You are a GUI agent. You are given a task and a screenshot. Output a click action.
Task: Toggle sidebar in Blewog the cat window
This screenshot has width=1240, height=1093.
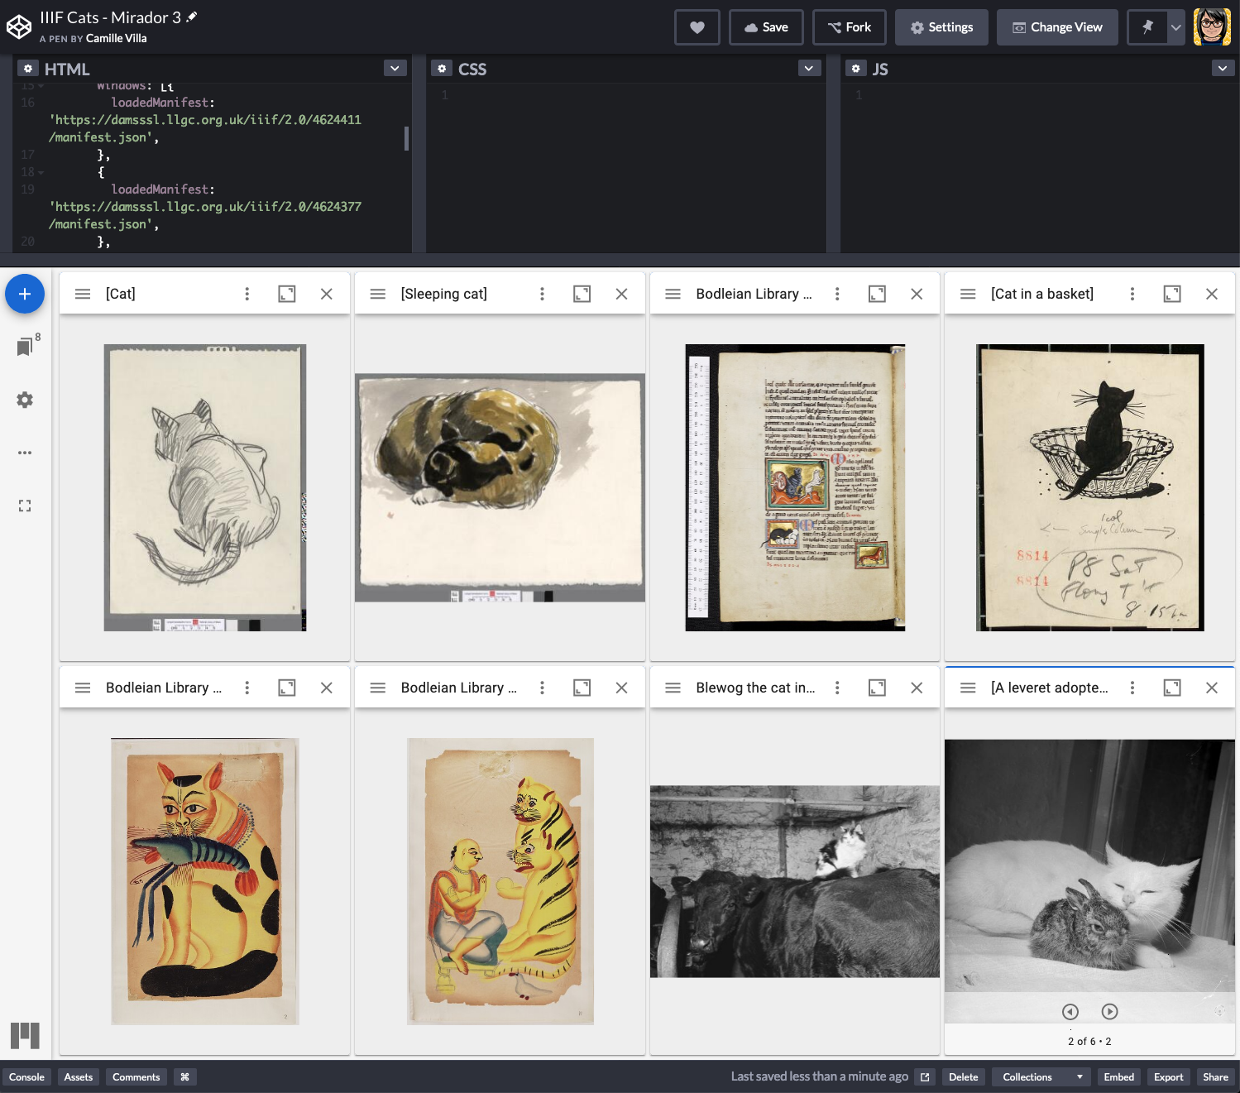[673, 688]
